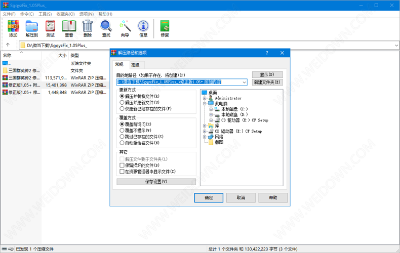
Task: Open the 帮助(H) menu
Action: [x=105, y=14]
